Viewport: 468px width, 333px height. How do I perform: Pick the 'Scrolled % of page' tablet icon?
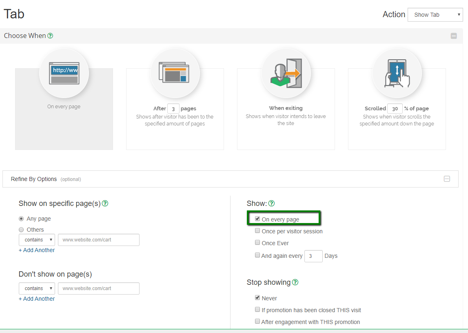[397, 73]
